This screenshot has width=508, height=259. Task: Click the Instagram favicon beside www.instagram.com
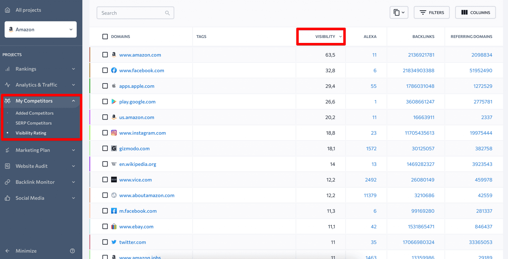114,133
